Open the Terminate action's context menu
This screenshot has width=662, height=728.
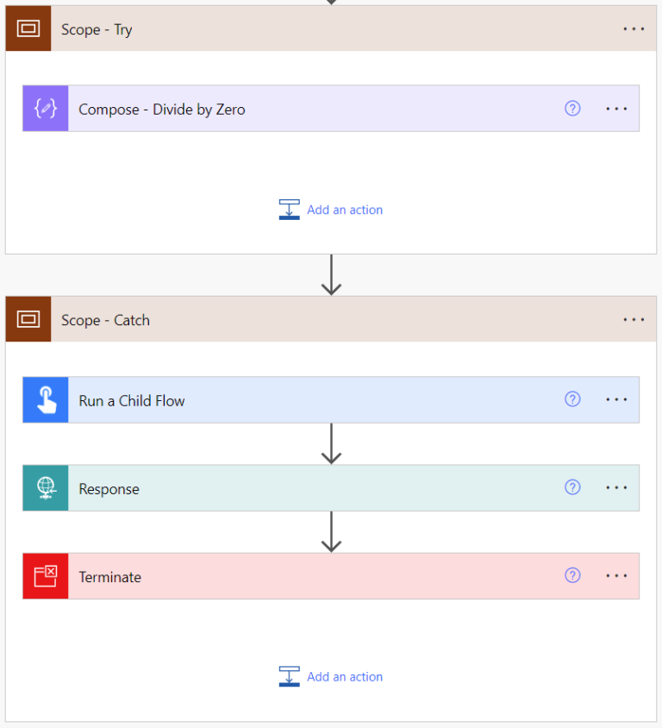tap(616, 575)
